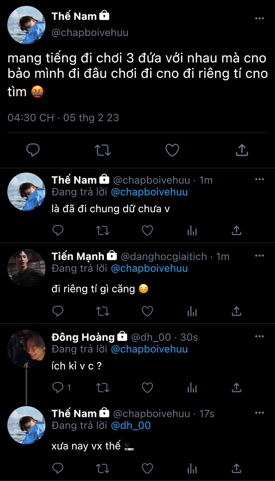The width and height of the screenshot is (275, 481).
Task: Open replies on Đông Hoàng's comment
Action: click(x=58, y=388)
